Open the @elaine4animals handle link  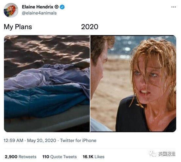pos(39,13)
